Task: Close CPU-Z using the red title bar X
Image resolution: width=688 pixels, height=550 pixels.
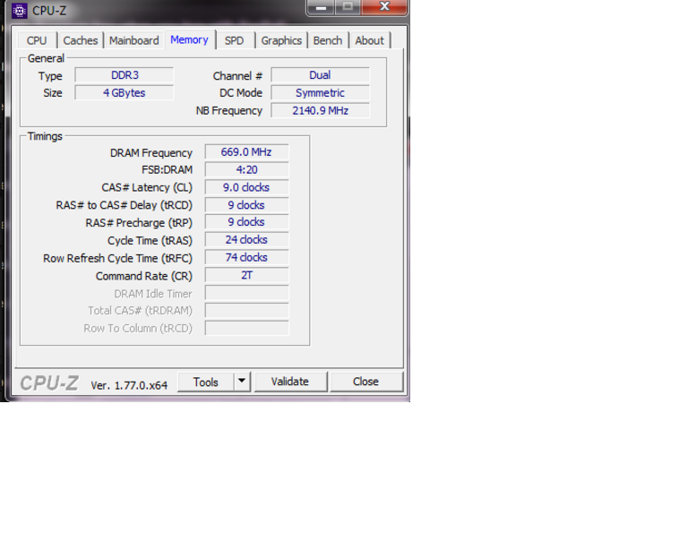Action: click(x=384, y=7)
